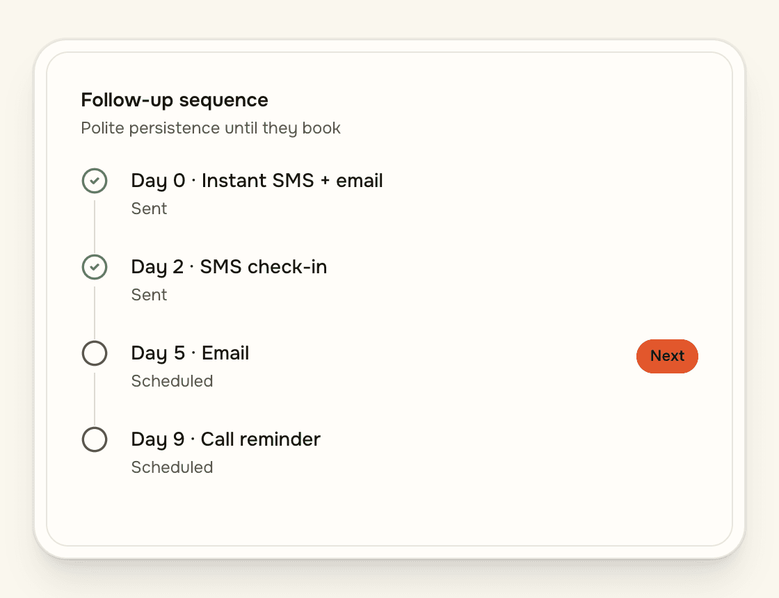779x598 pixels.
Task: Click the Sent status under Day 0
Action: point(149,209)
